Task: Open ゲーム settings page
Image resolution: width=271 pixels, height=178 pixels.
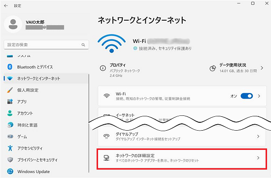Action: [46, 137]
